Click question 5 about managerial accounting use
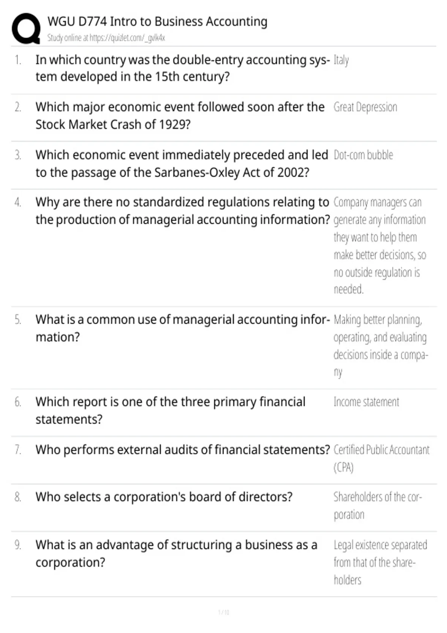 [x=183, y=328]
